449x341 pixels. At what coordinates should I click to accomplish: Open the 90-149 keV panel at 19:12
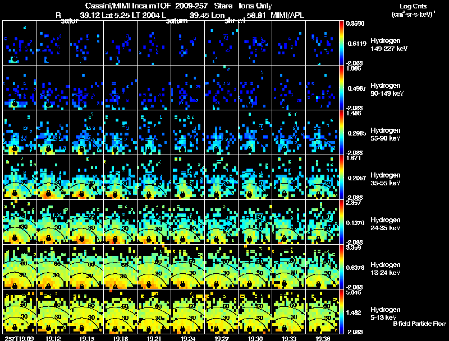click(53, 88)
